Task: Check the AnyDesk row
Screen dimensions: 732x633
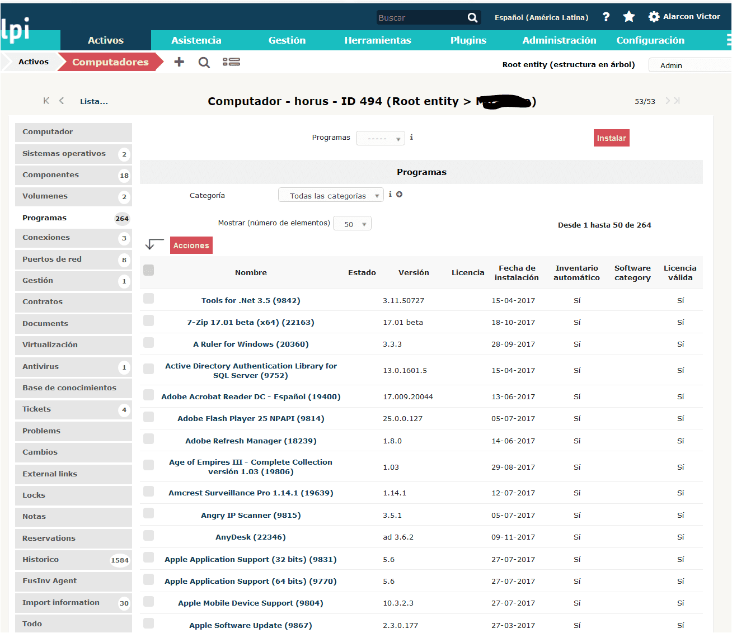Action: coord(148,535)
